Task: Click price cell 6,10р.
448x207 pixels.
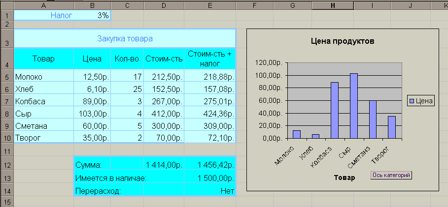Action: pyautogui.click(x=92, y=89)
